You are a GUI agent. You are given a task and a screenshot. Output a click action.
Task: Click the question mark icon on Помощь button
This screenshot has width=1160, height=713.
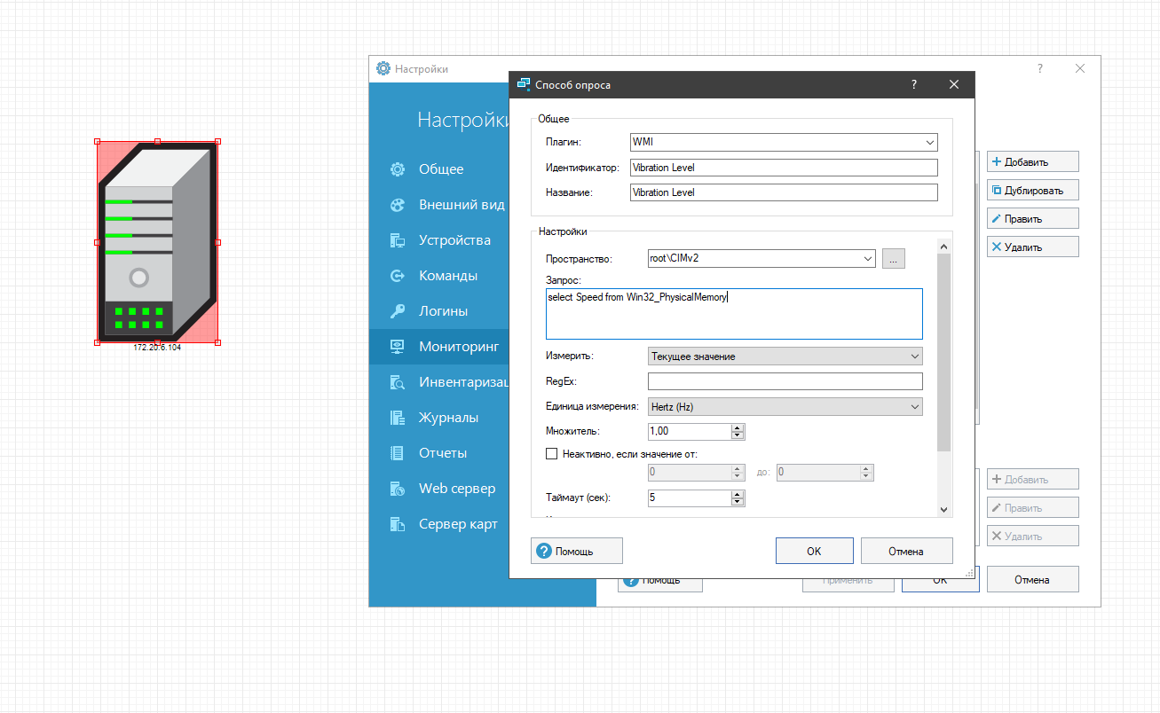pyautogui.click(x=544, y=551)
